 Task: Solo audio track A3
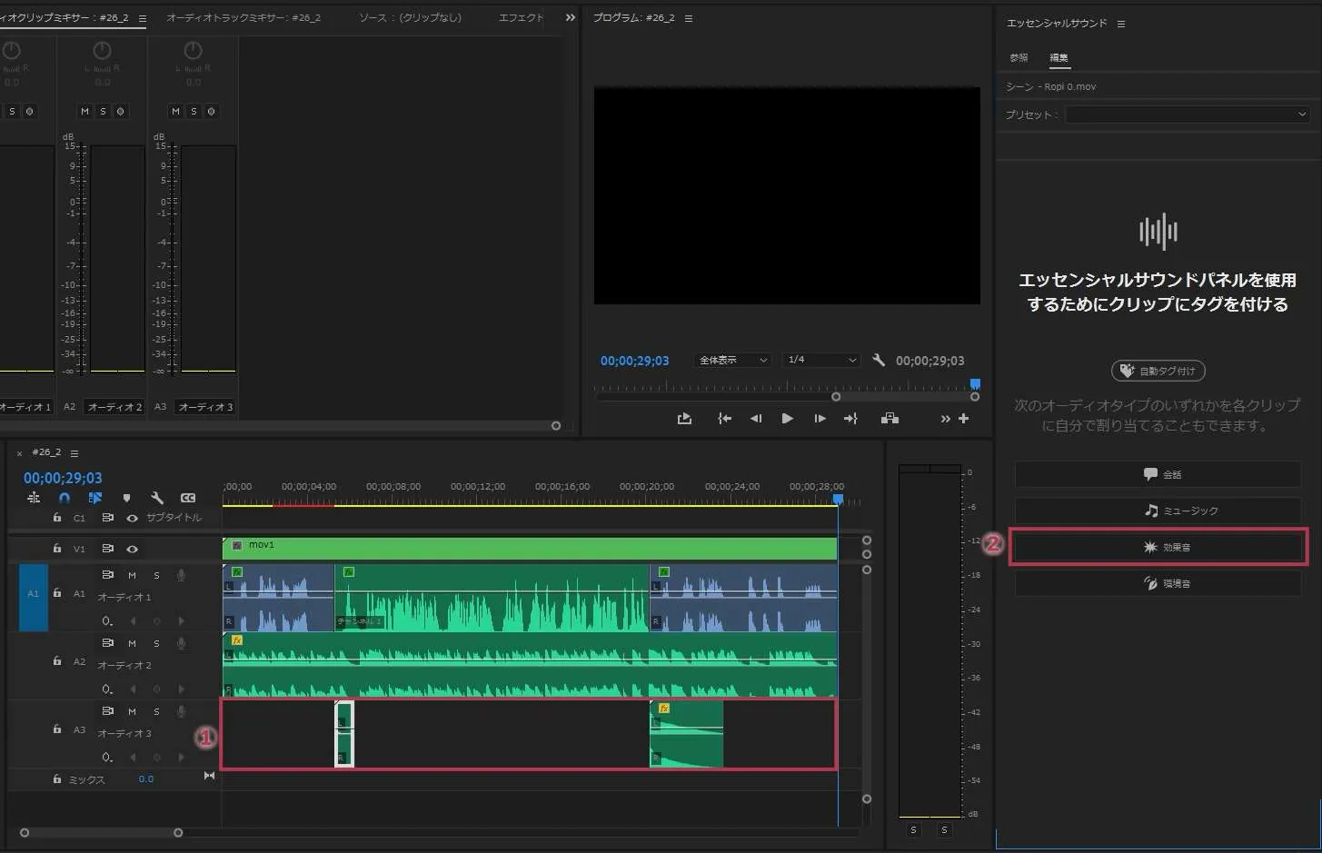pos(156,711)
